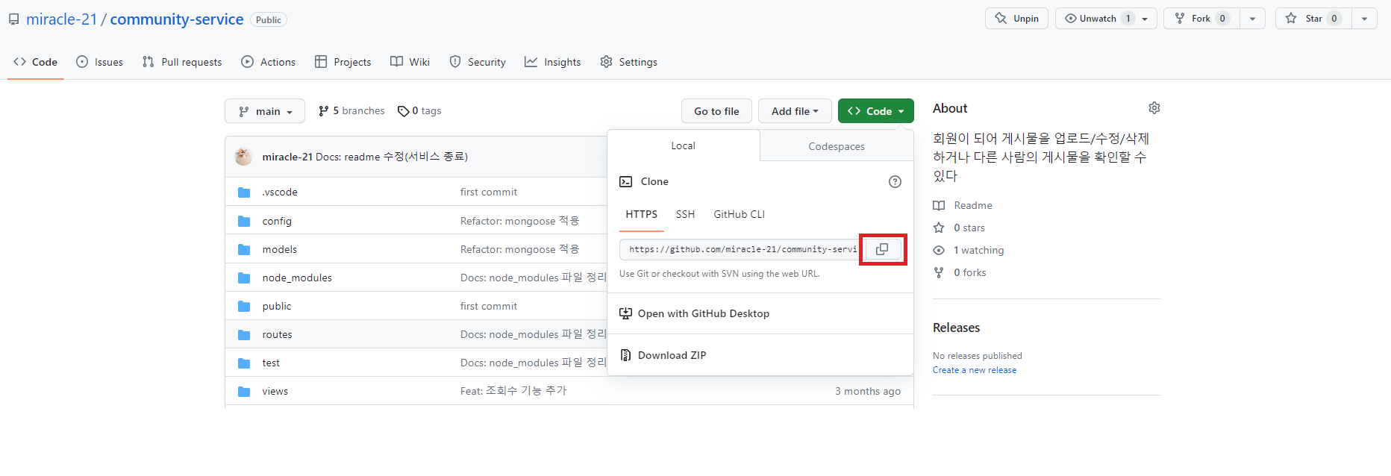Open the node_modules folder name
This screenshot has width=1391, height=476.
coord(297,278)
